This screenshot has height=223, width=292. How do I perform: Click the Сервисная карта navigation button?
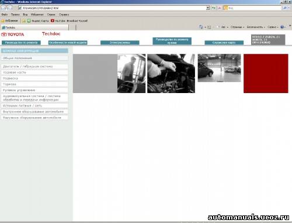[224, 43]
